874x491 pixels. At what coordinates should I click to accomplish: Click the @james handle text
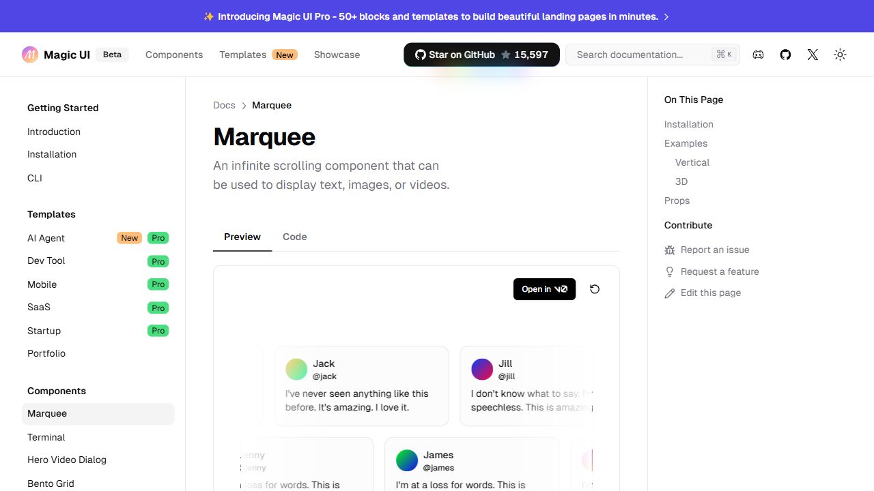(x=438, y=468)
